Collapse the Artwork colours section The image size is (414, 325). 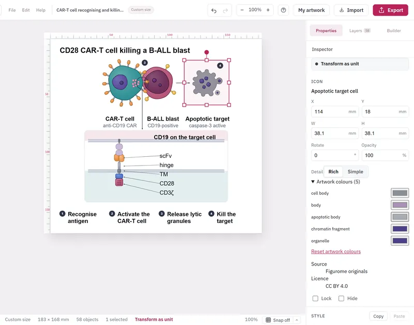click(335, 182)
